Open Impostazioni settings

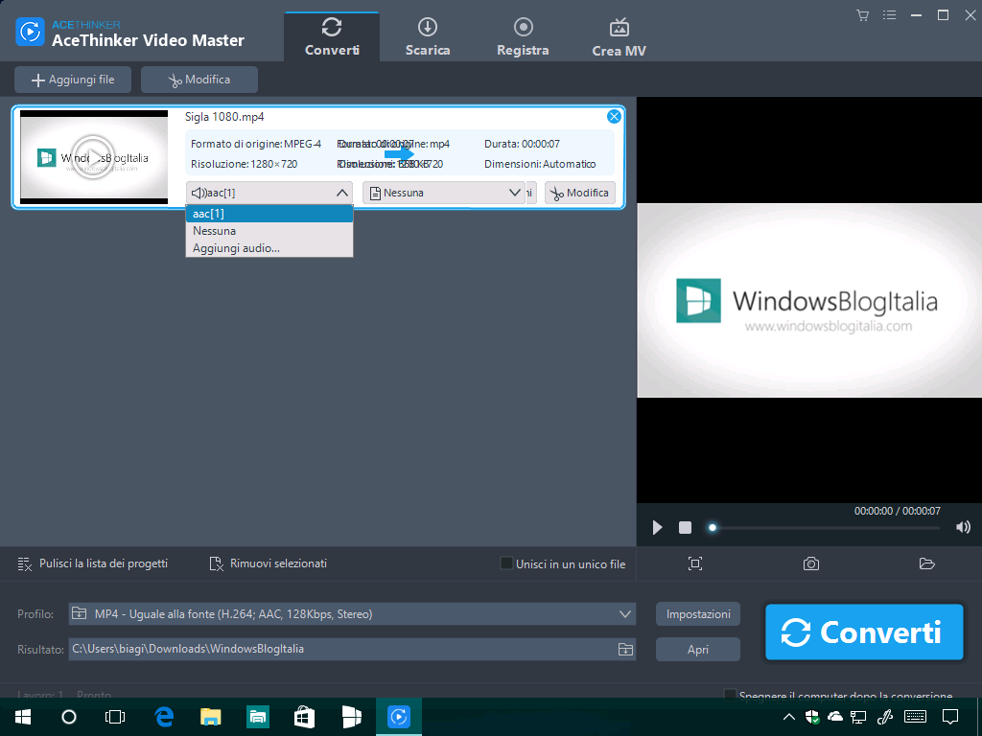698,614
